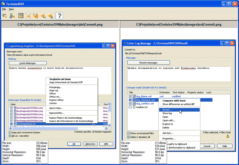The width and height of the screenshot is (239, 165).
Task: Set original 1:1 size via toolbar icon
Action: click(x=35, y=16)
